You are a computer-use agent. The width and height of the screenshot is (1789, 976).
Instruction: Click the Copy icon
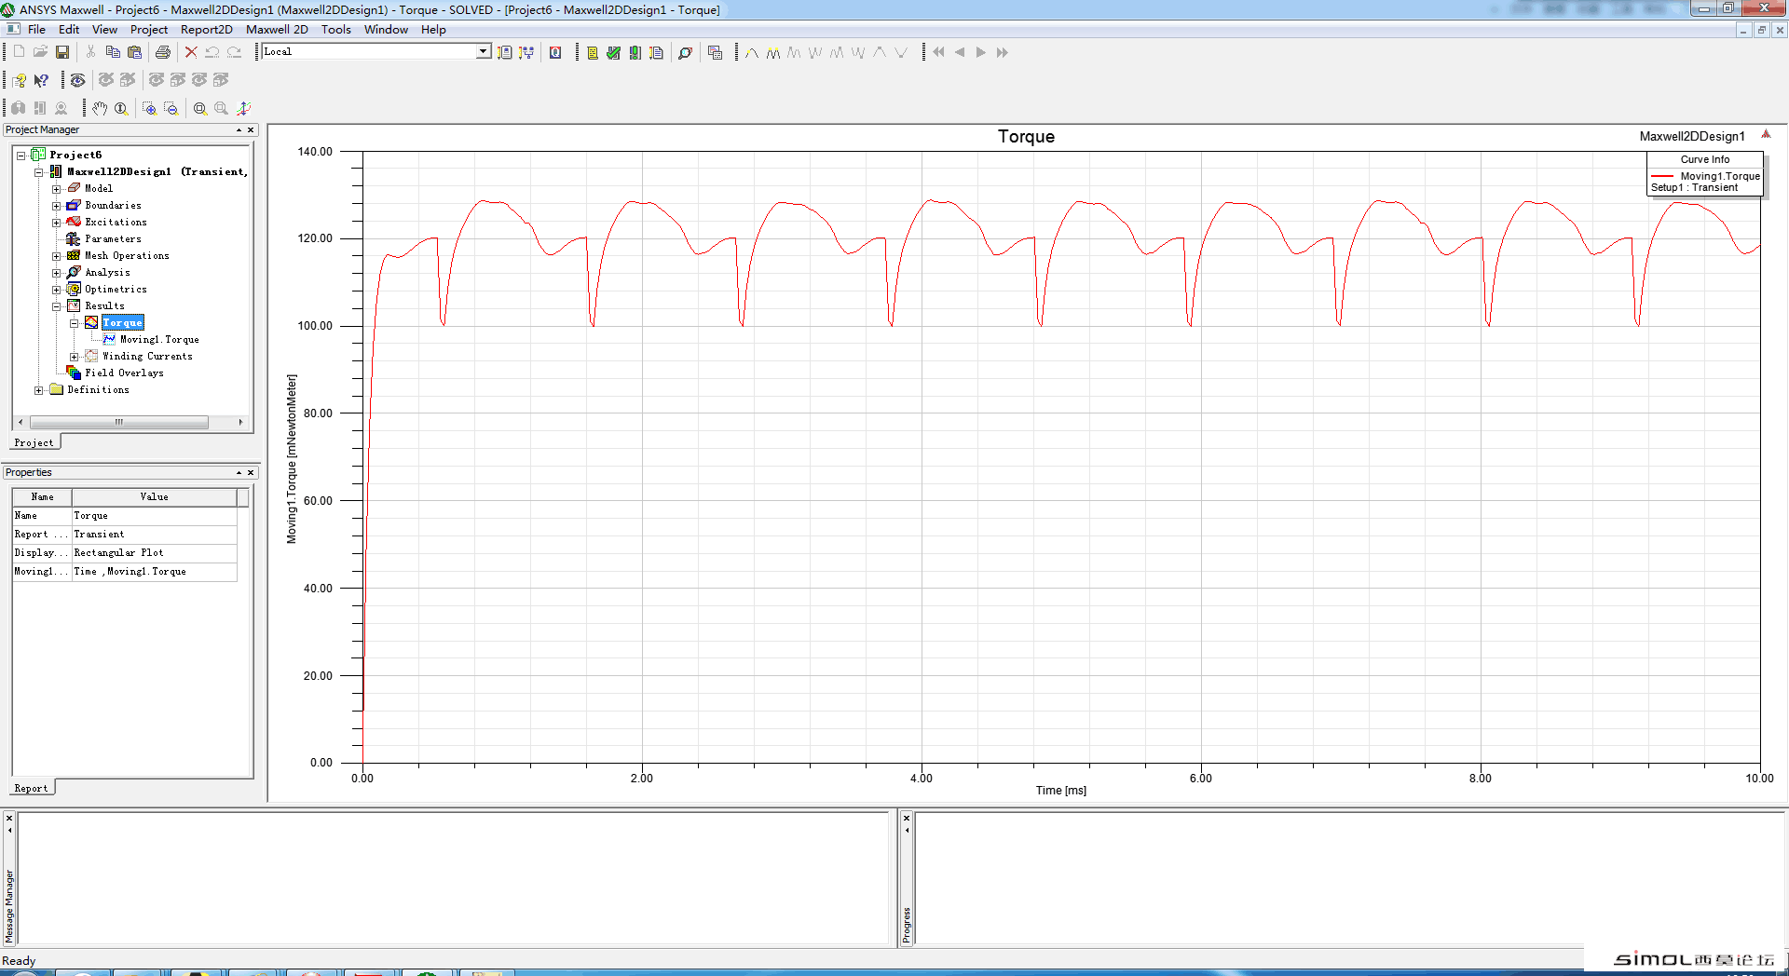pyautogui.click(x=113, y=52)
